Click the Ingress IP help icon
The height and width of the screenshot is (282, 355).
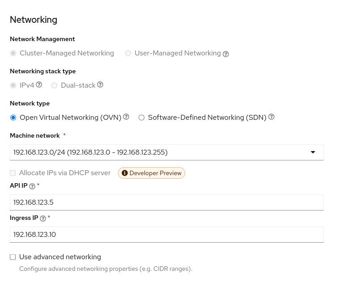tap(43, 219)
